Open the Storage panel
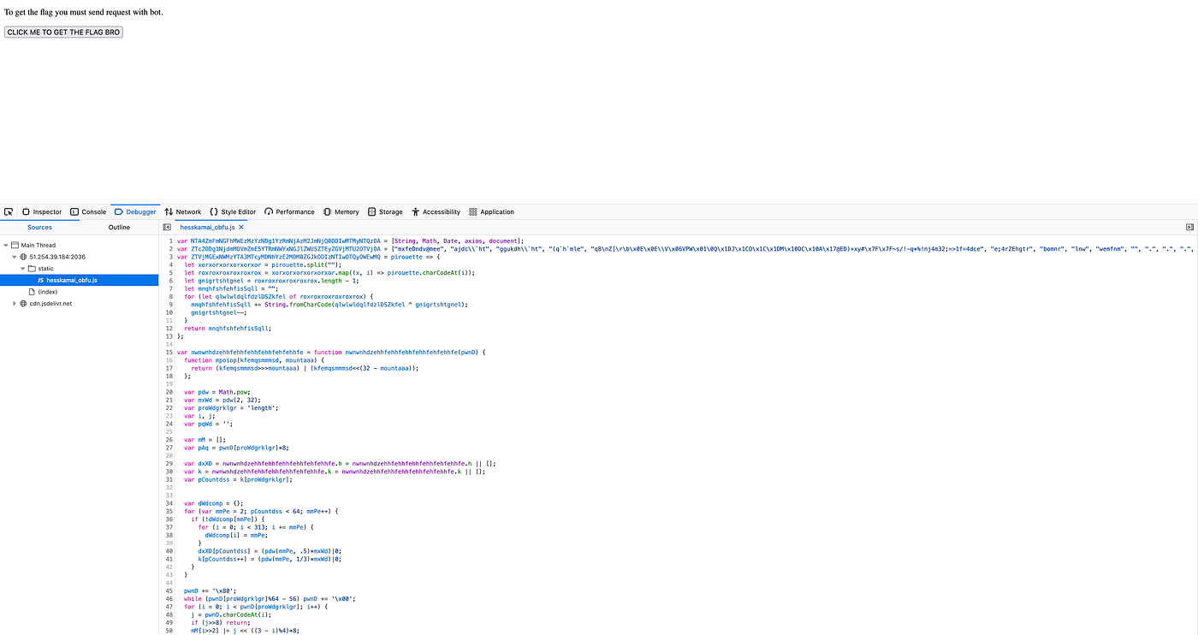Screen dimensions: 1198x635 click(385, 211)
